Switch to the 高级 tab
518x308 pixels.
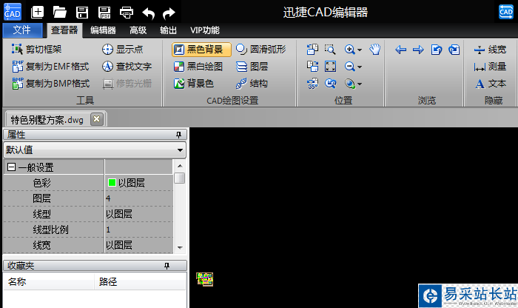coord(138,30)
